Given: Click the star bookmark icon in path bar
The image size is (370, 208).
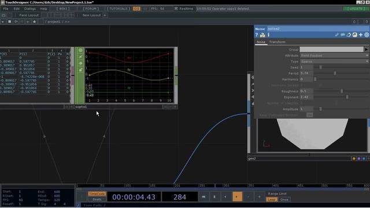Looking at the screenshot, I should click(34, 21).
